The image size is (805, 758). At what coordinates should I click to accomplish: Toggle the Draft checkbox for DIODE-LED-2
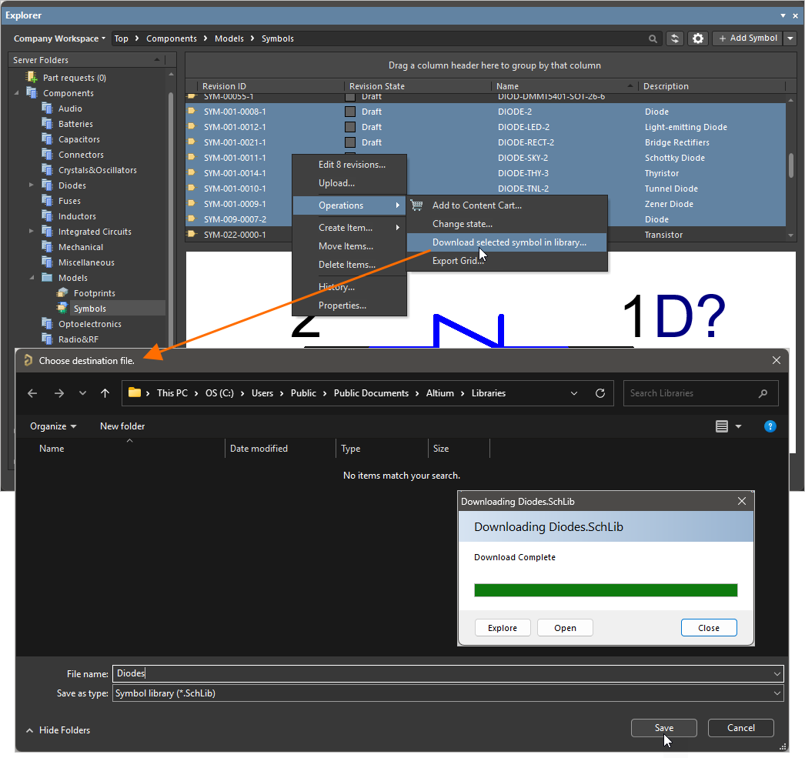(x=350, y=127)
